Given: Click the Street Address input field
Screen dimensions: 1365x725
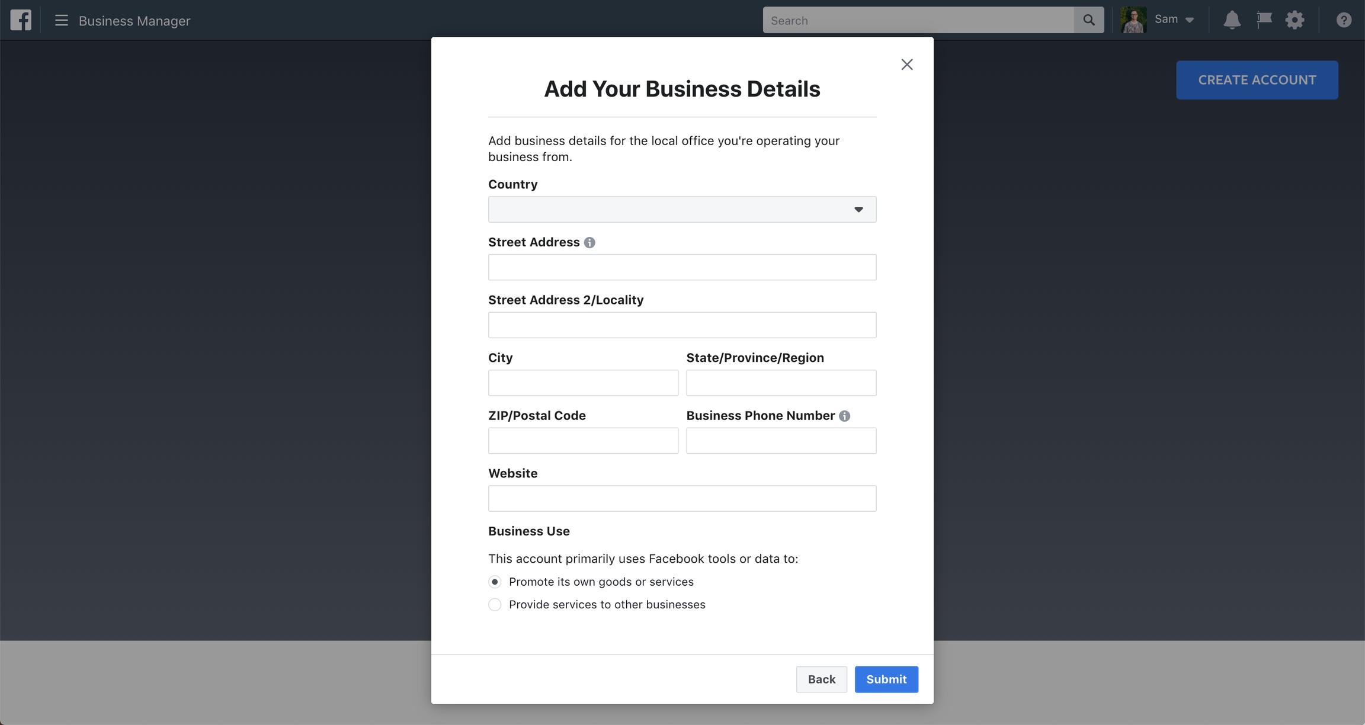Looking at the screenshot, I should (x=682, y=267).
